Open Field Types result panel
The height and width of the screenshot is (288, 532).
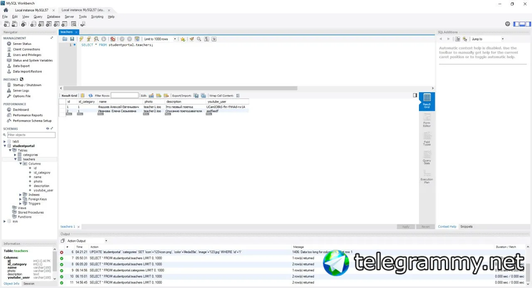(427, 139)
